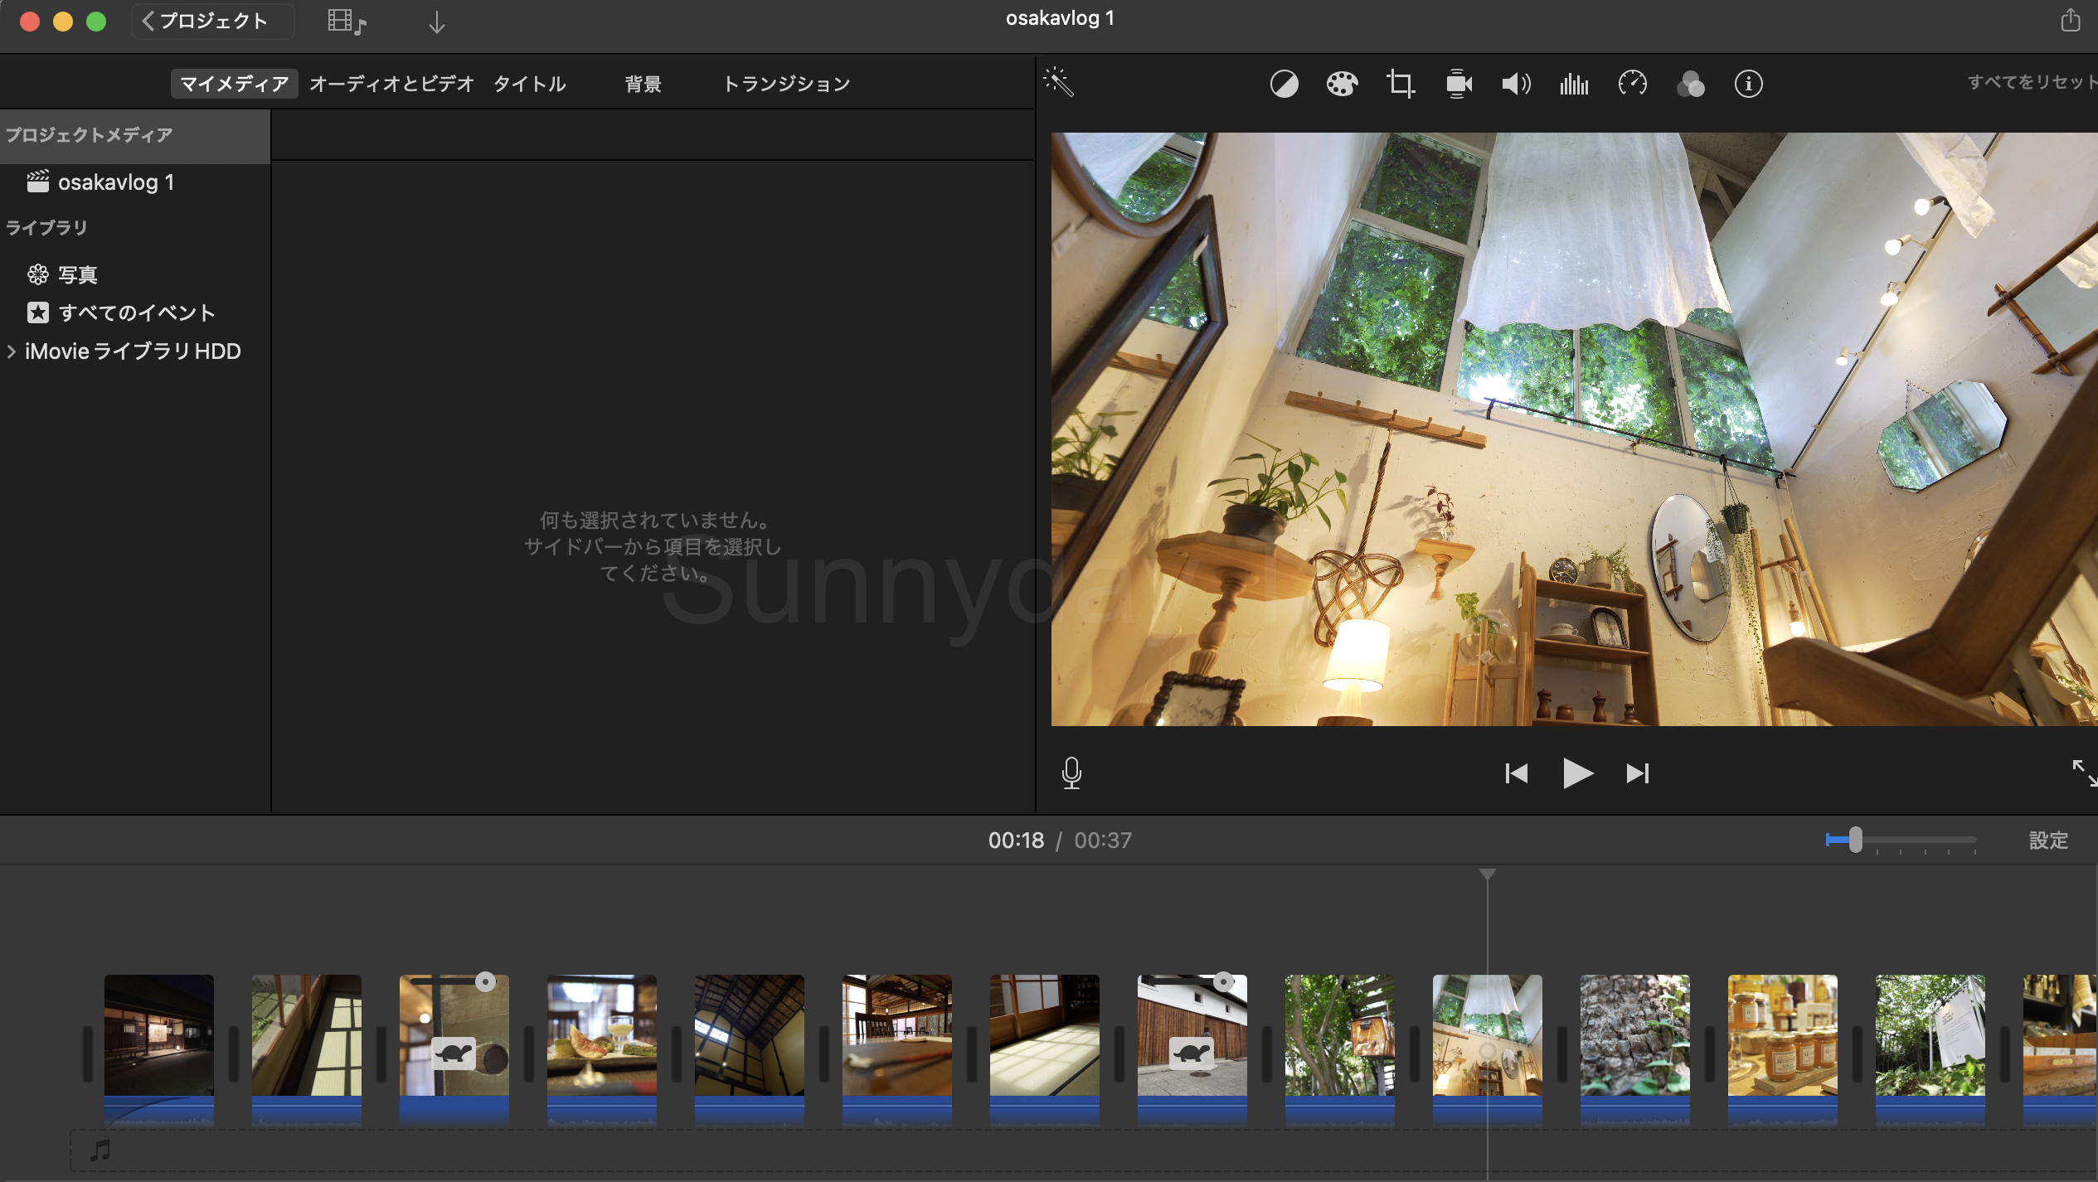Switch to the トランジション tab
The image size is (2098, 1182).
click(x=786, y=84)
